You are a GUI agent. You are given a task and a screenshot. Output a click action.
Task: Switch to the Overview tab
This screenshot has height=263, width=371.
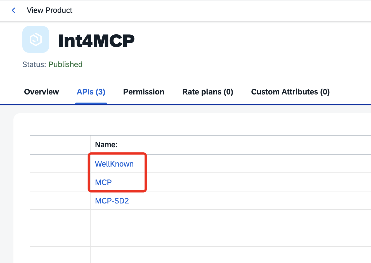(41, 92)
